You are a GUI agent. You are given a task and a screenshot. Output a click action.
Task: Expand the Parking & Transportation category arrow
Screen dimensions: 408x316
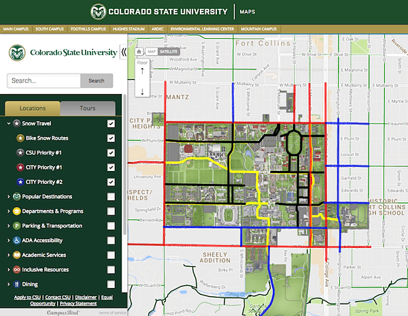click(9, 225)
